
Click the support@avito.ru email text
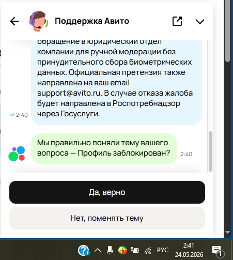point(69,93)
